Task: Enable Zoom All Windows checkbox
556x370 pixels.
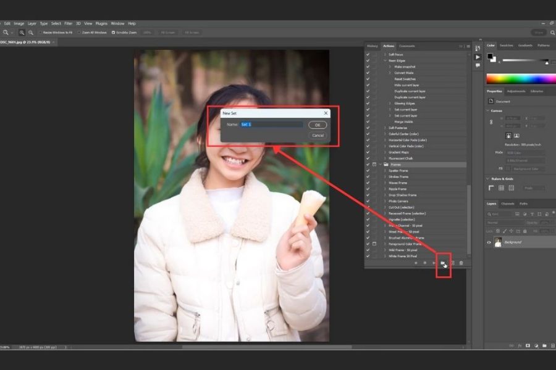Action: pos(78,32)
